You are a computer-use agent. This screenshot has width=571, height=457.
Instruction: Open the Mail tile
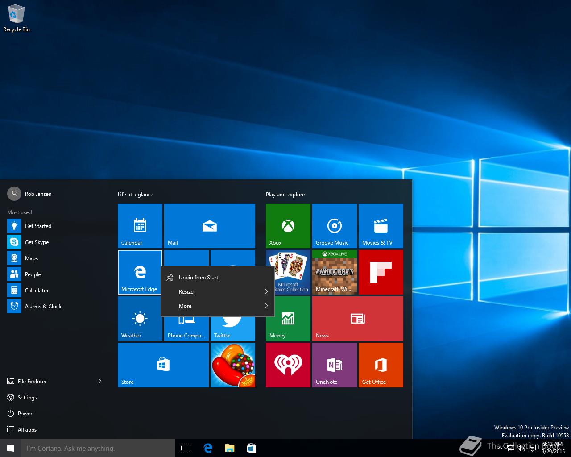[210, 226]
